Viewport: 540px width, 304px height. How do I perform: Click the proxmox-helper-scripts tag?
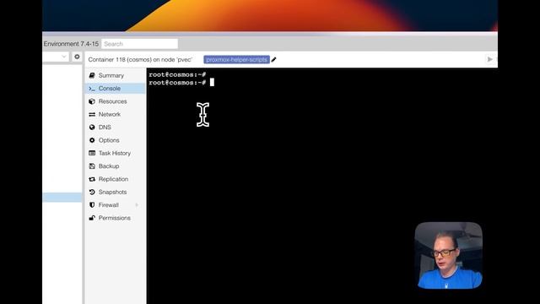[x=236, y=60]
